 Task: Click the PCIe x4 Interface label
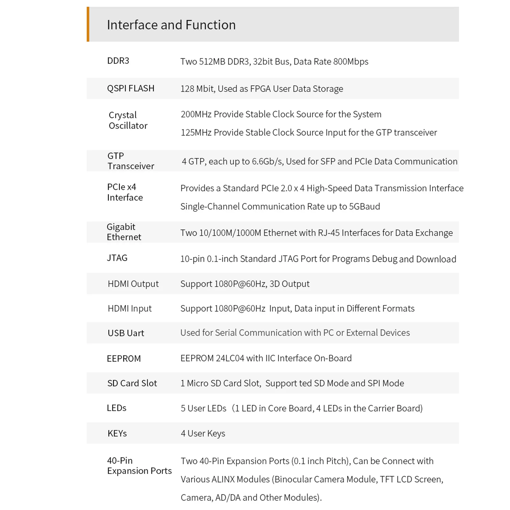(125, 192)
